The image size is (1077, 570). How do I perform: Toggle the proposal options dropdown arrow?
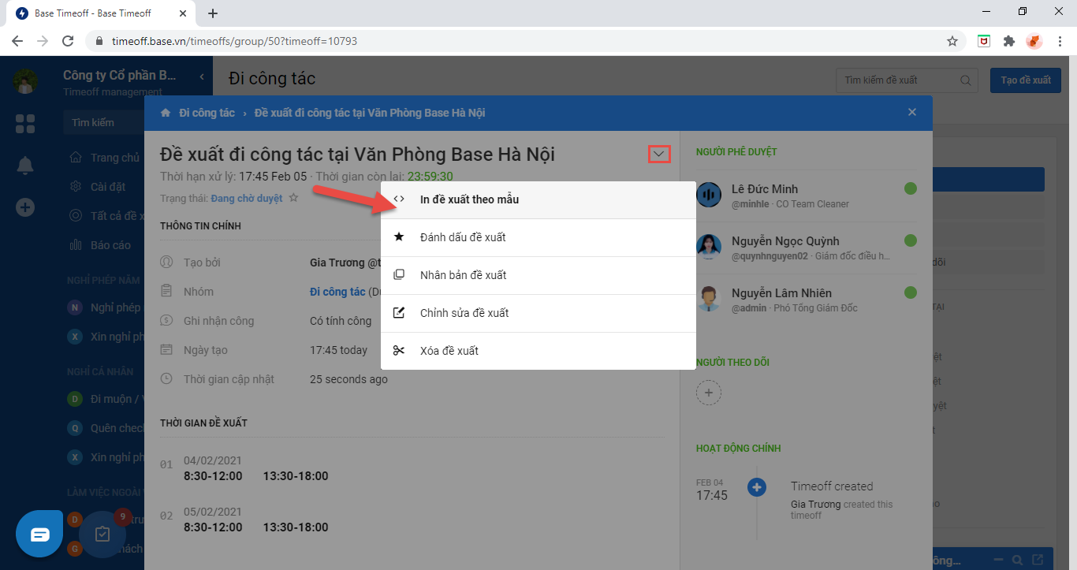tap(659, 155)
